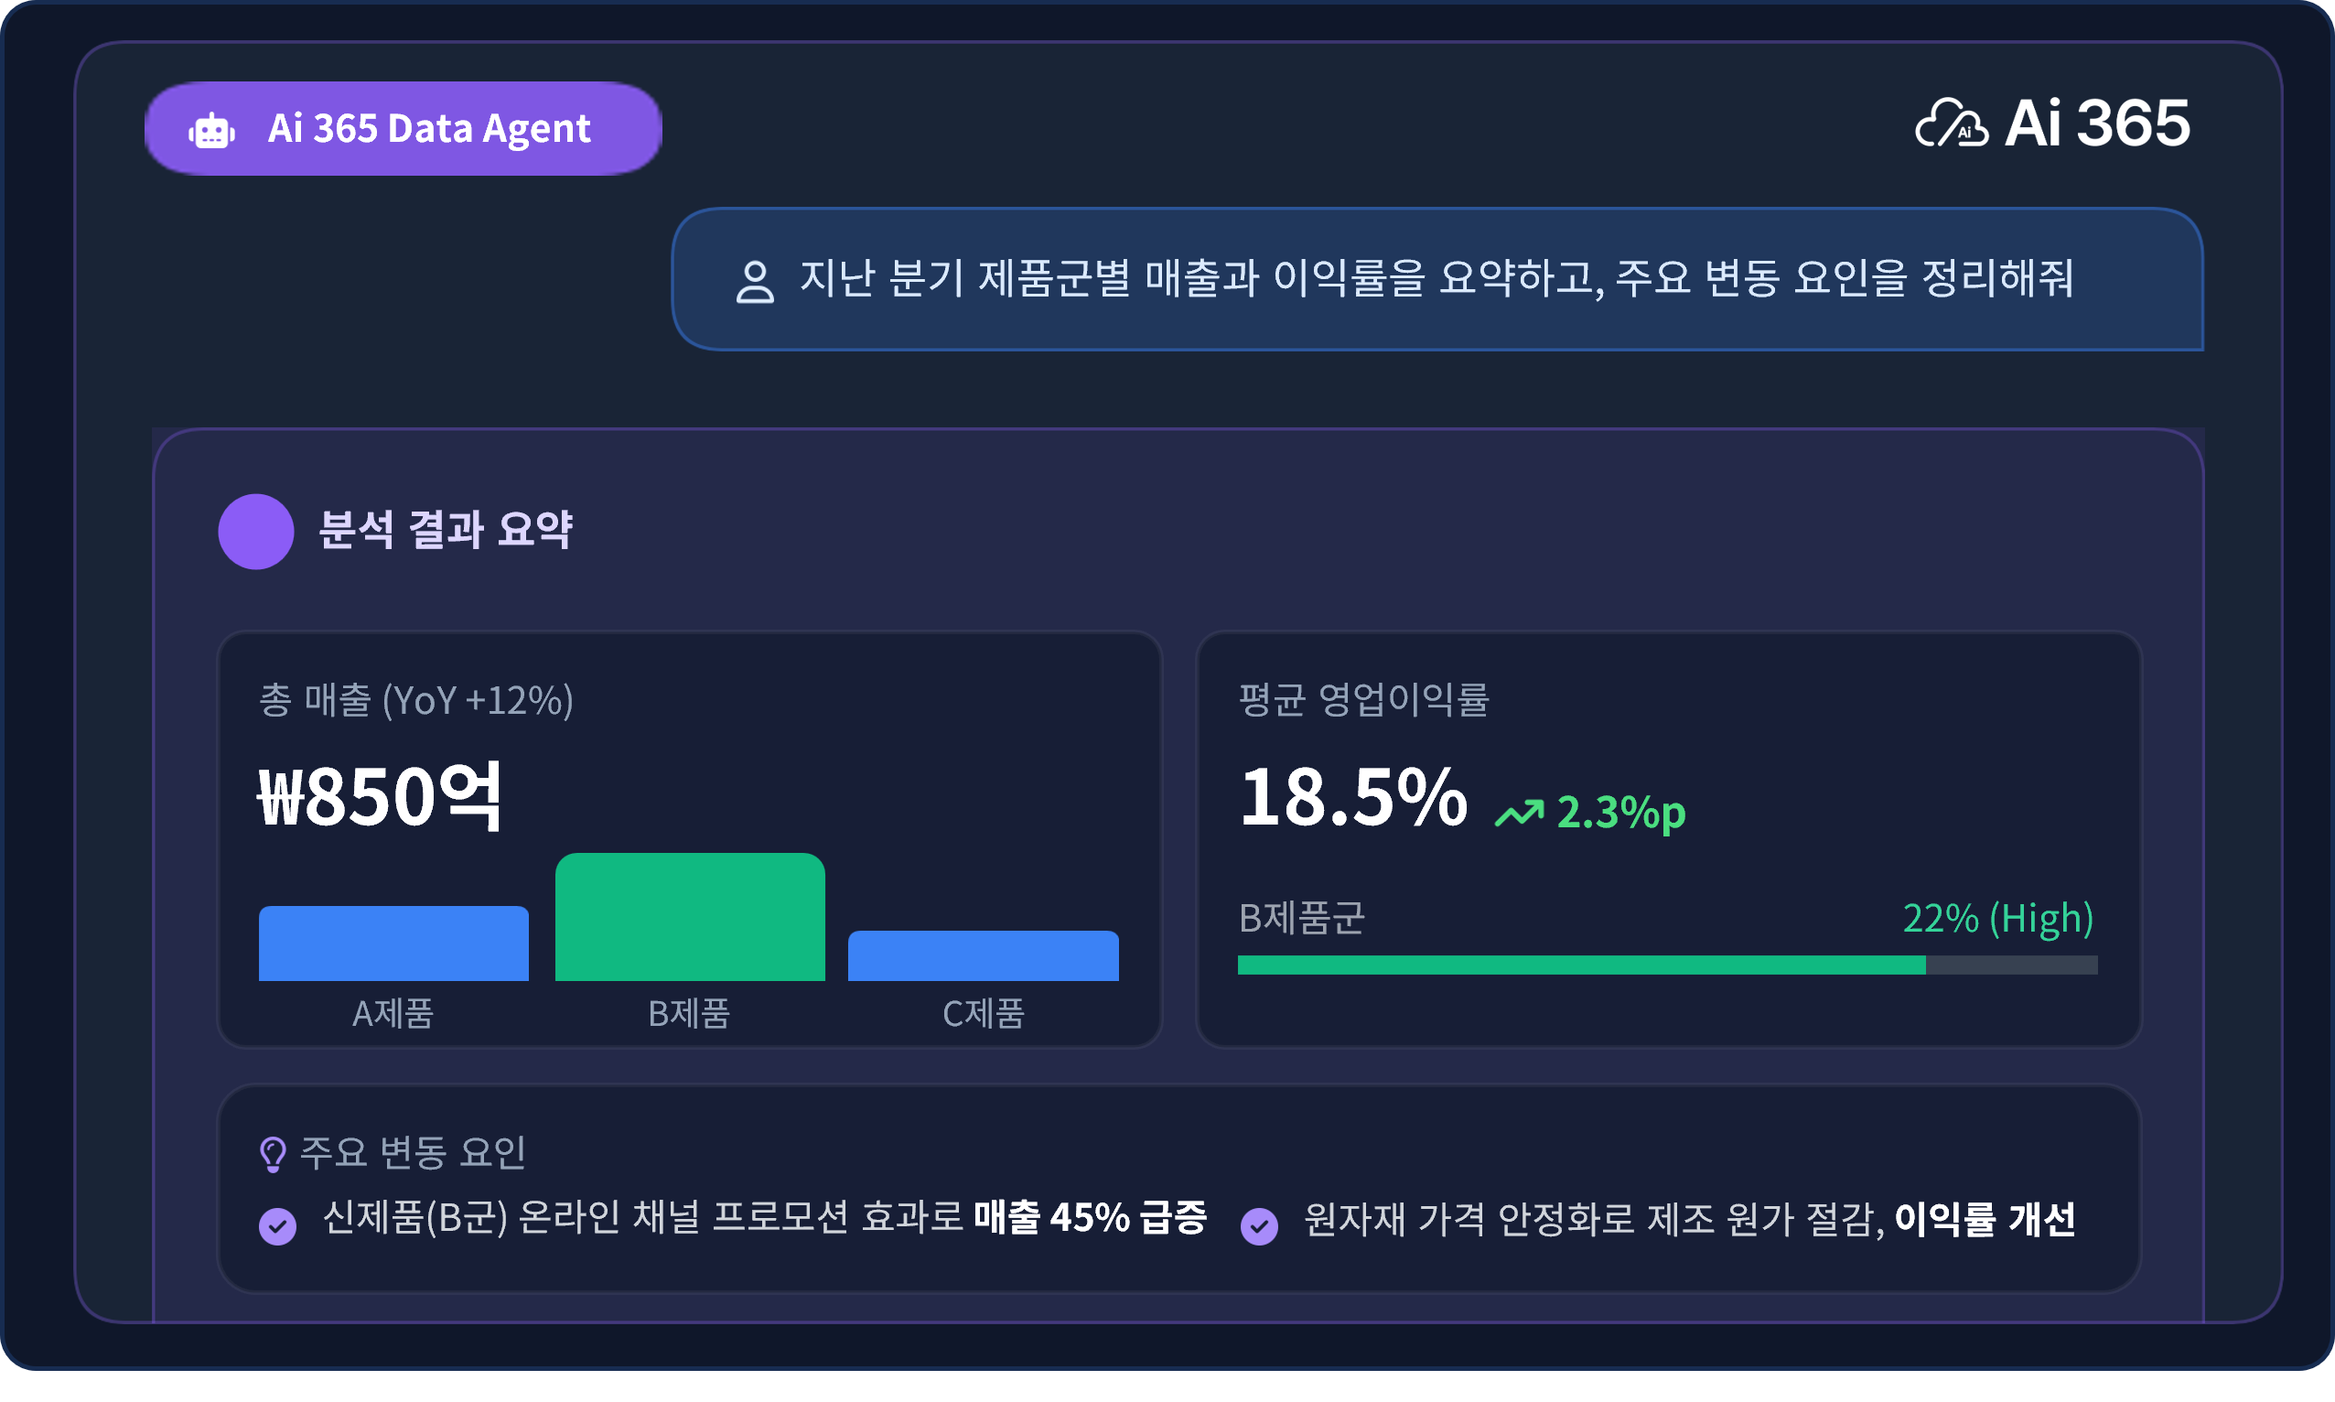Click the ₩850억 total revenue figure
Viewport: 2335px width, 1402px height.
click(x=380, y=796)
